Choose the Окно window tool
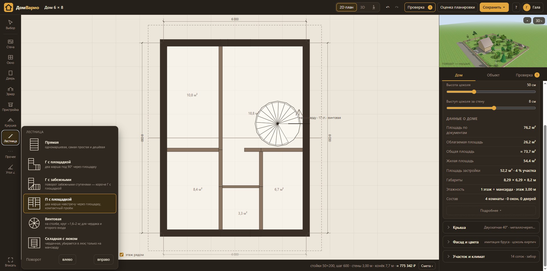Image resolution: width=547 pixels, height=271 pixels. (x=10, y=59)
